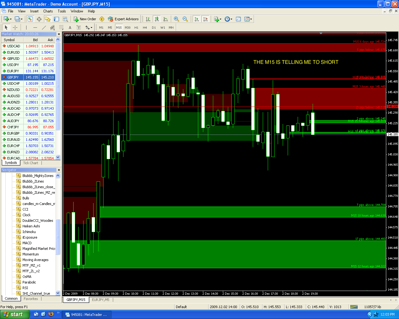Click the Symbol column header
This screenshot has width=399, height=319.
(x=13, y=40)
